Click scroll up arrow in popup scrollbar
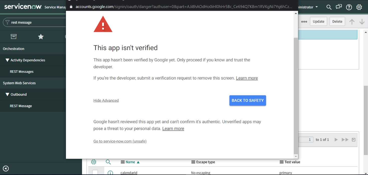 (296, 13)
